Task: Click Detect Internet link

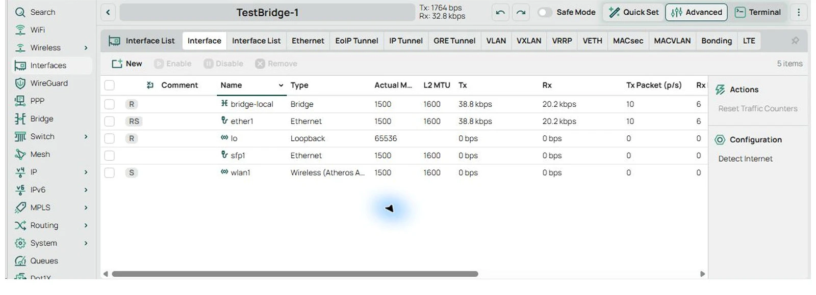Action: [x=745, y=159]
